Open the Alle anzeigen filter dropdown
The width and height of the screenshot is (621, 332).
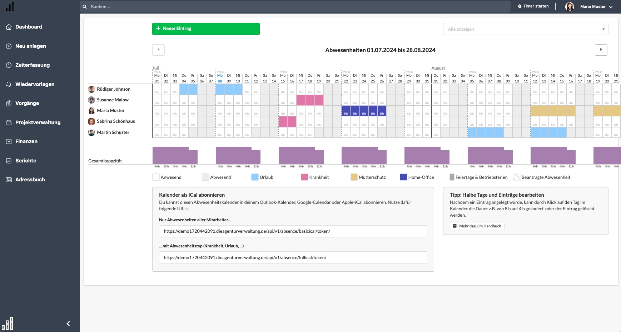point(526,29)
